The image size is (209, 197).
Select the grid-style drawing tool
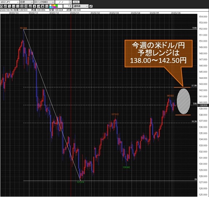(22, 6)
